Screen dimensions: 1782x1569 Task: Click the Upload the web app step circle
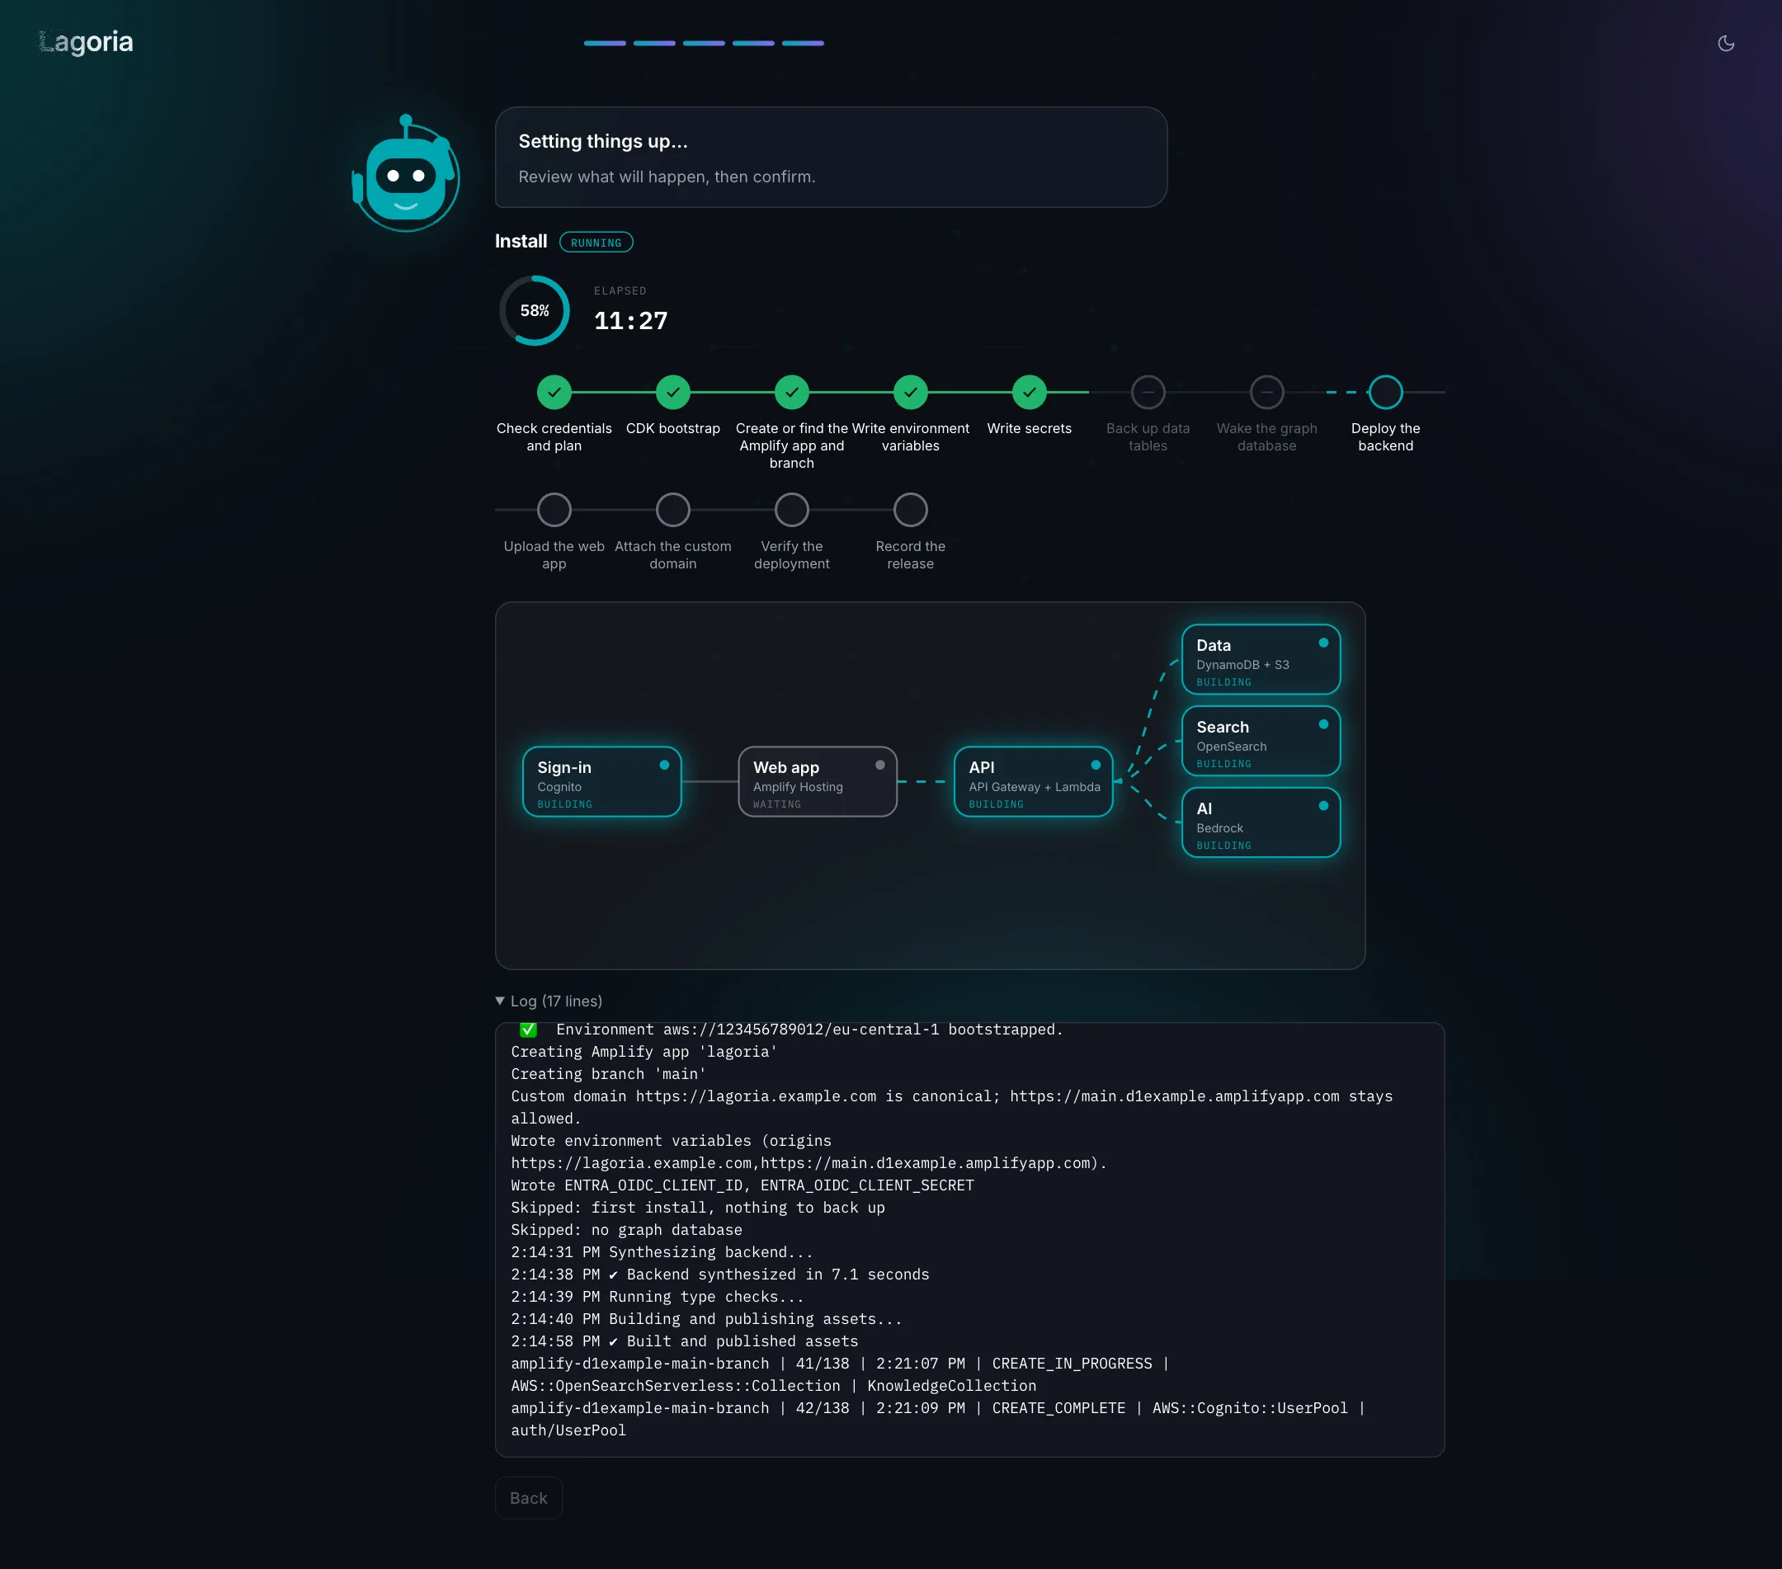(x=554, y=510)
